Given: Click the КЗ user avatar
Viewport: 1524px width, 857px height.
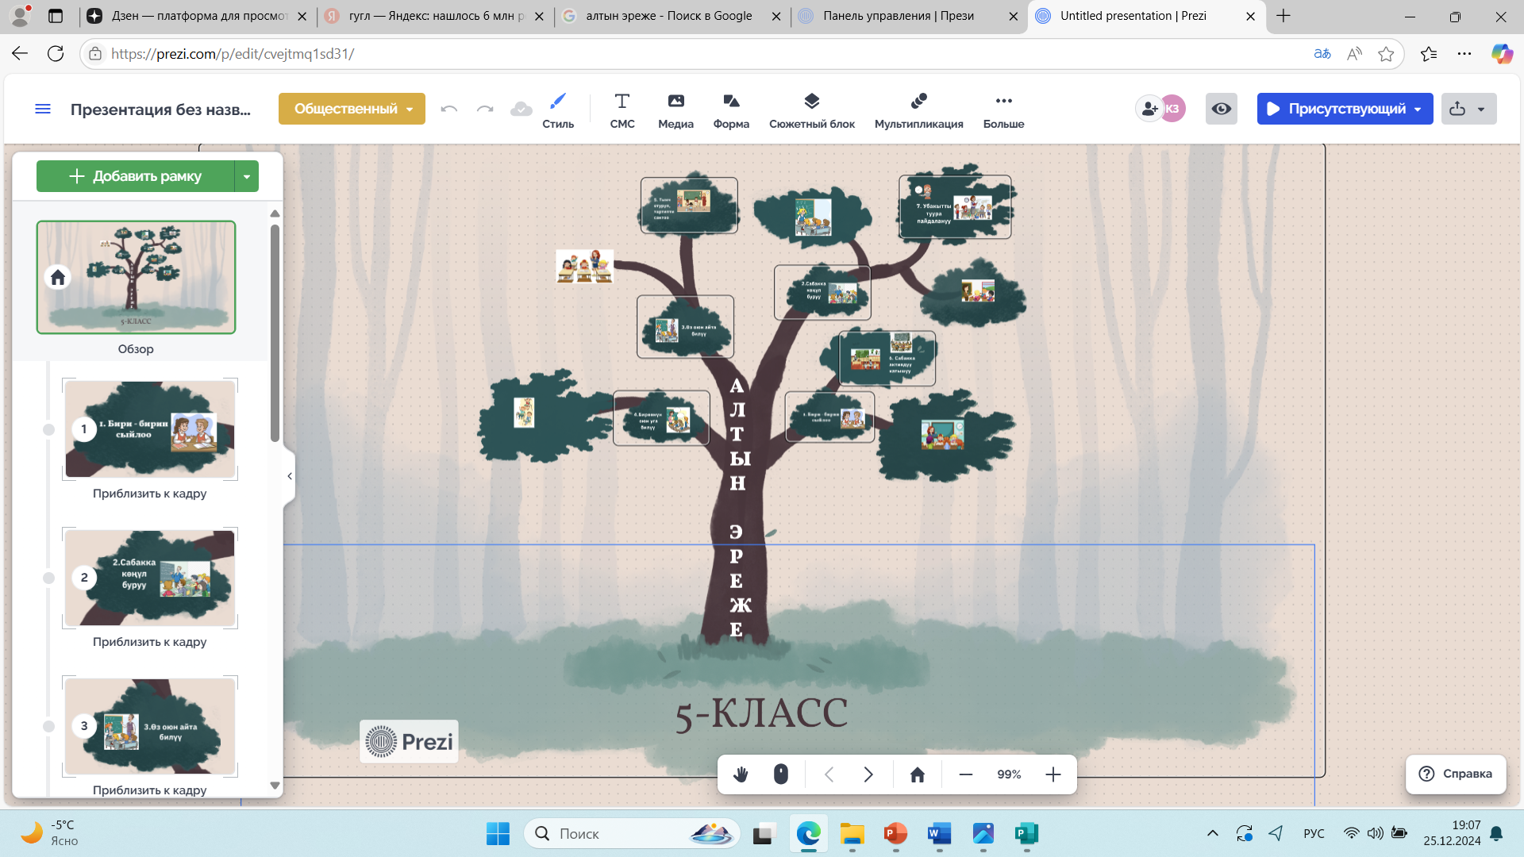Looking at the screenshot, I should tap(1172, 109).
